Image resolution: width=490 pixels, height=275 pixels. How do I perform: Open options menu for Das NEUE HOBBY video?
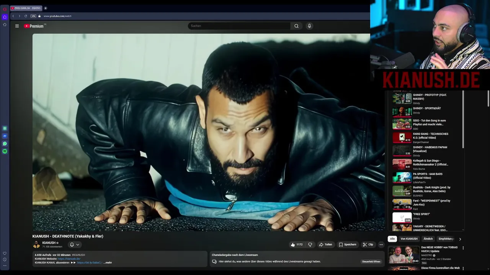click(463, 248)
